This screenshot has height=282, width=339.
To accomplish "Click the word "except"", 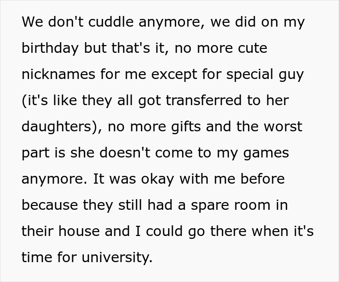I will tap(174, 75).
